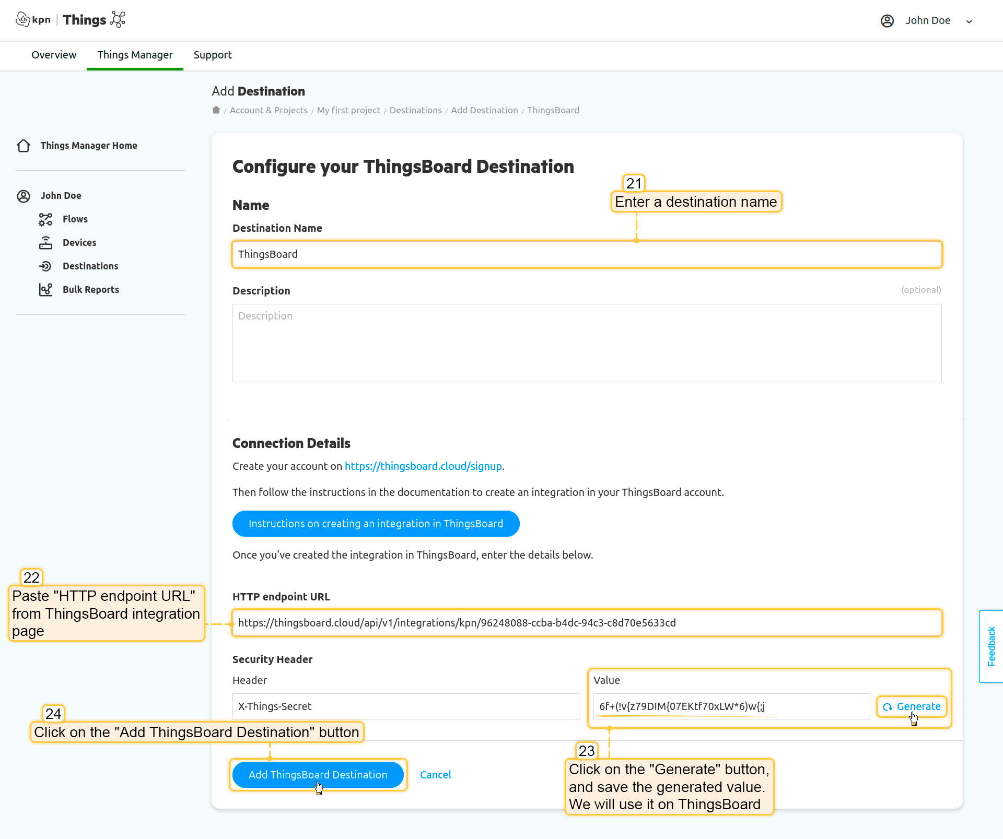Viewport: 1003px width, 839px height.
Task: Select the Things Manager tab
Action: [x=135, y=55]
